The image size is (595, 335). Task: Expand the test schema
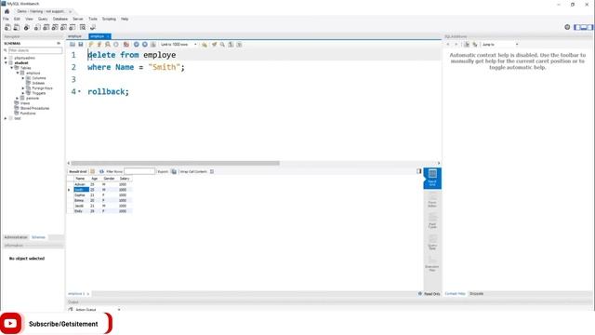click(x=6, y=118)
